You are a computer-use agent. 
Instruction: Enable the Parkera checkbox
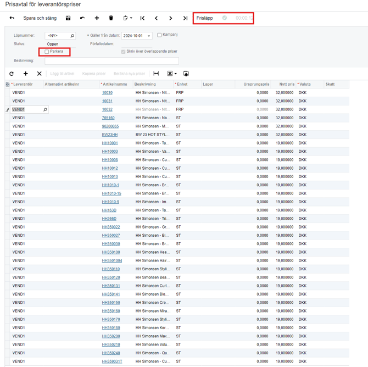(x=47, y=52)
